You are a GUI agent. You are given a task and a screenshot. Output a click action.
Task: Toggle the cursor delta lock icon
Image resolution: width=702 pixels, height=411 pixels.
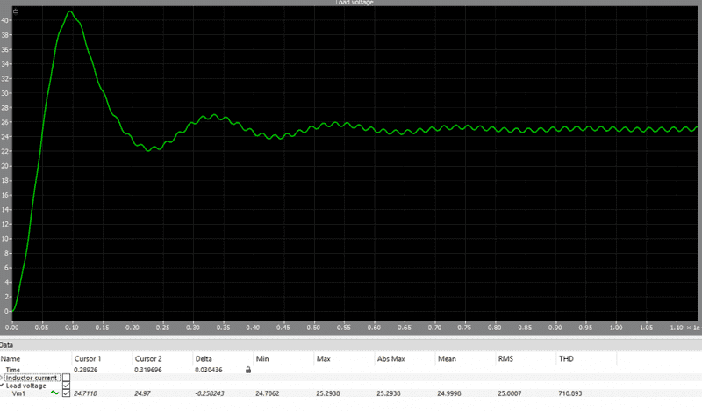[247, 371]
